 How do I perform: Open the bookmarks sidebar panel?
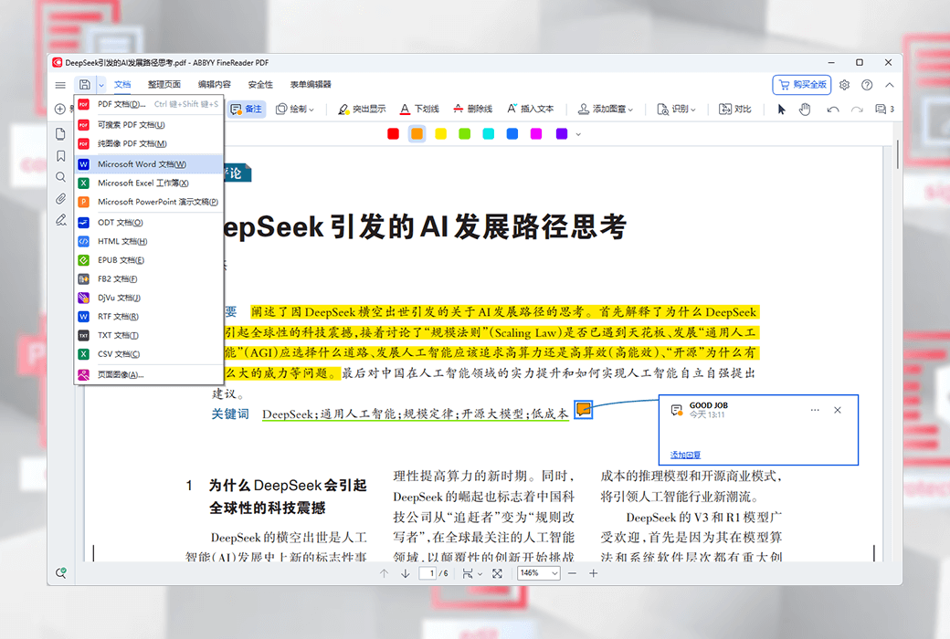click(x=60, y=156)
